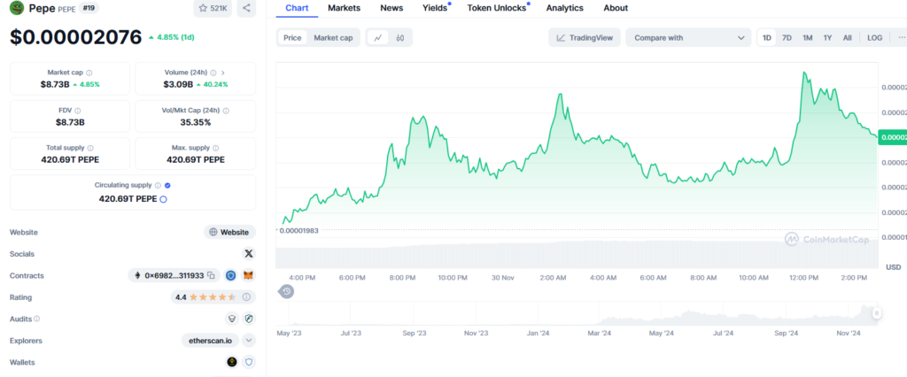The height and width of the screenshot is (377, 907).
Task: Open the Analytics tab
Action: point(564,8)
